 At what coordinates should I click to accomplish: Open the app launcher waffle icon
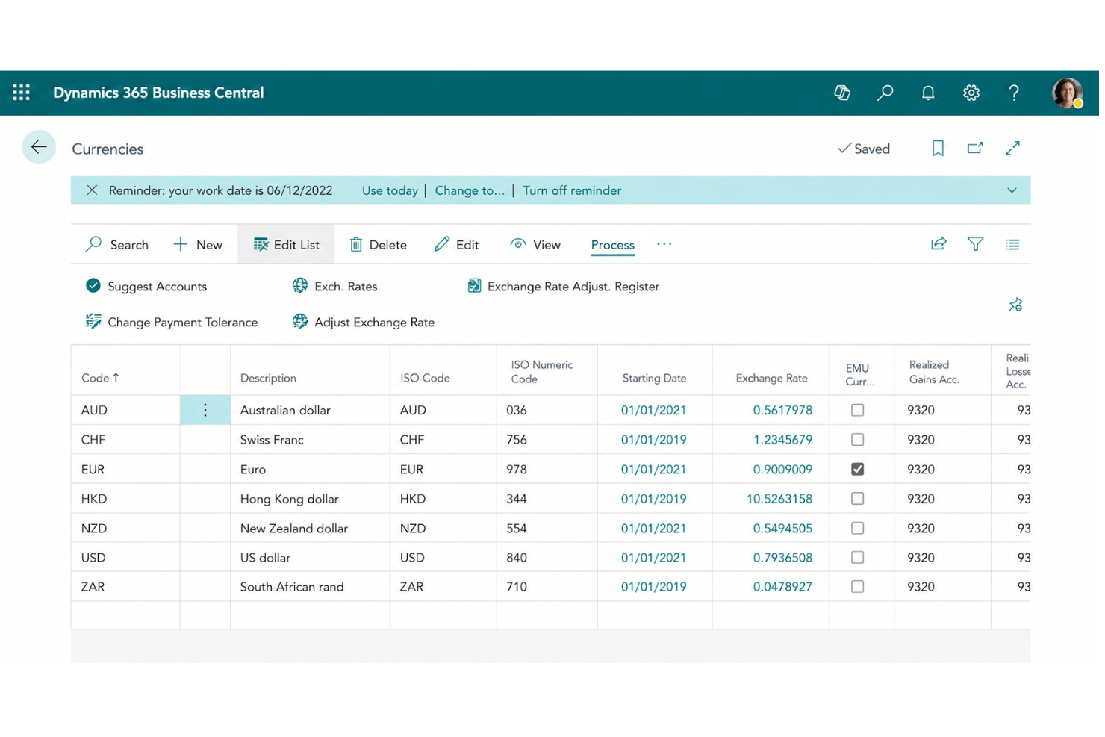[x=22, y=93]
